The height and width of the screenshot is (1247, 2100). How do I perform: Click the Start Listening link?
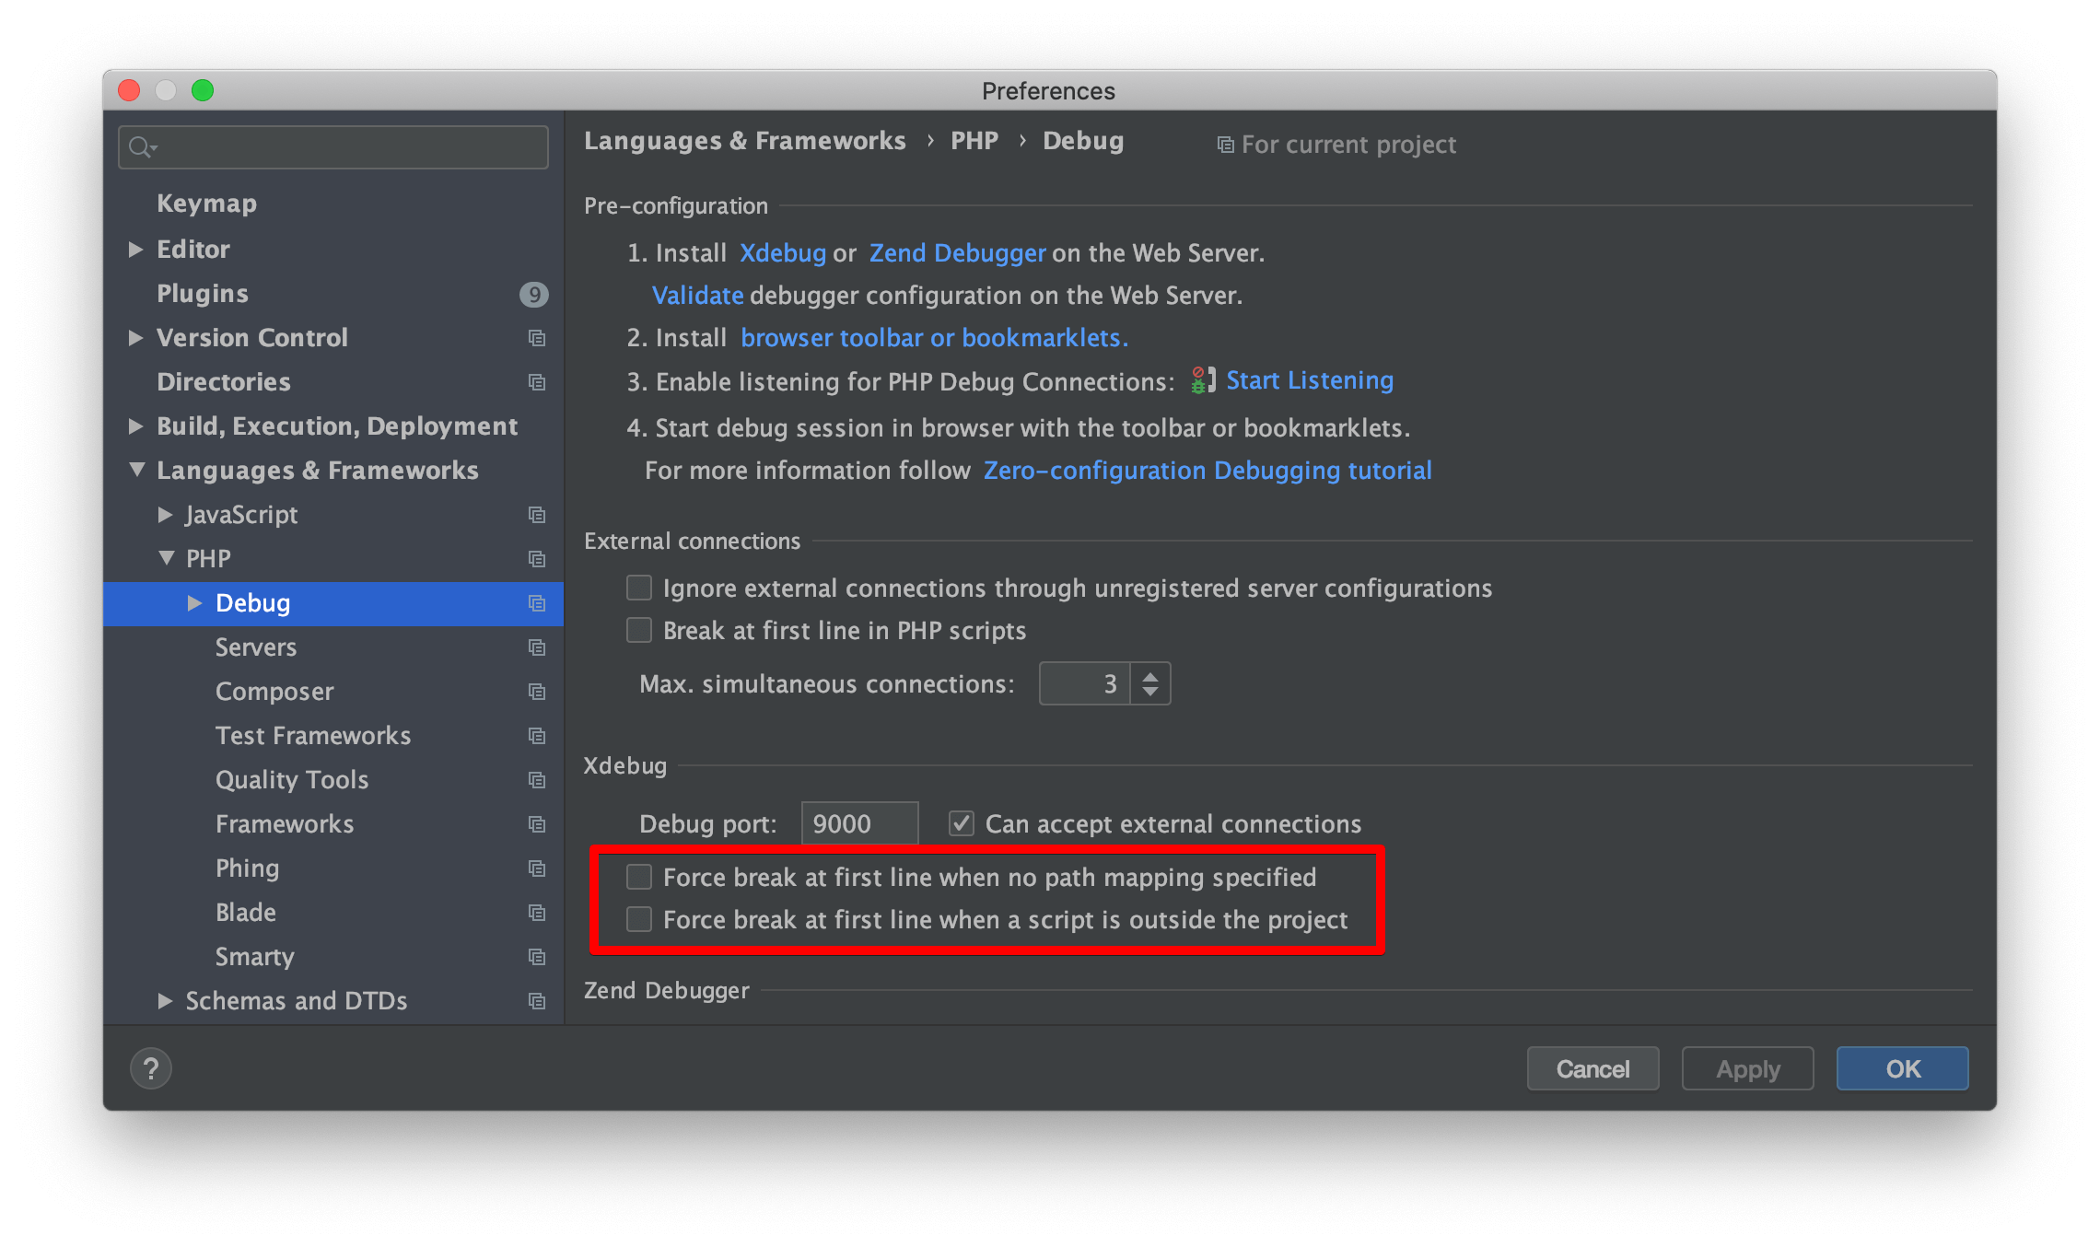[1310, 380]
